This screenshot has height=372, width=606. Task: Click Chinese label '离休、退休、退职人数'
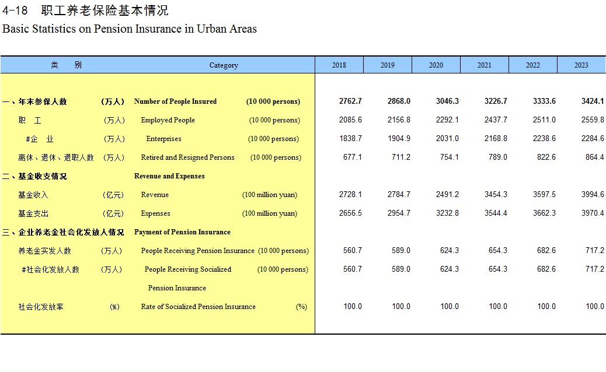click(x=56, y=157)
